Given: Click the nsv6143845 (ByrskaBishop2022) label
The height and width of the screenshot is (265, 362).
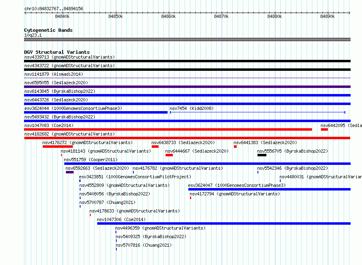Looking at the screenshot, I should pos(60,91).
